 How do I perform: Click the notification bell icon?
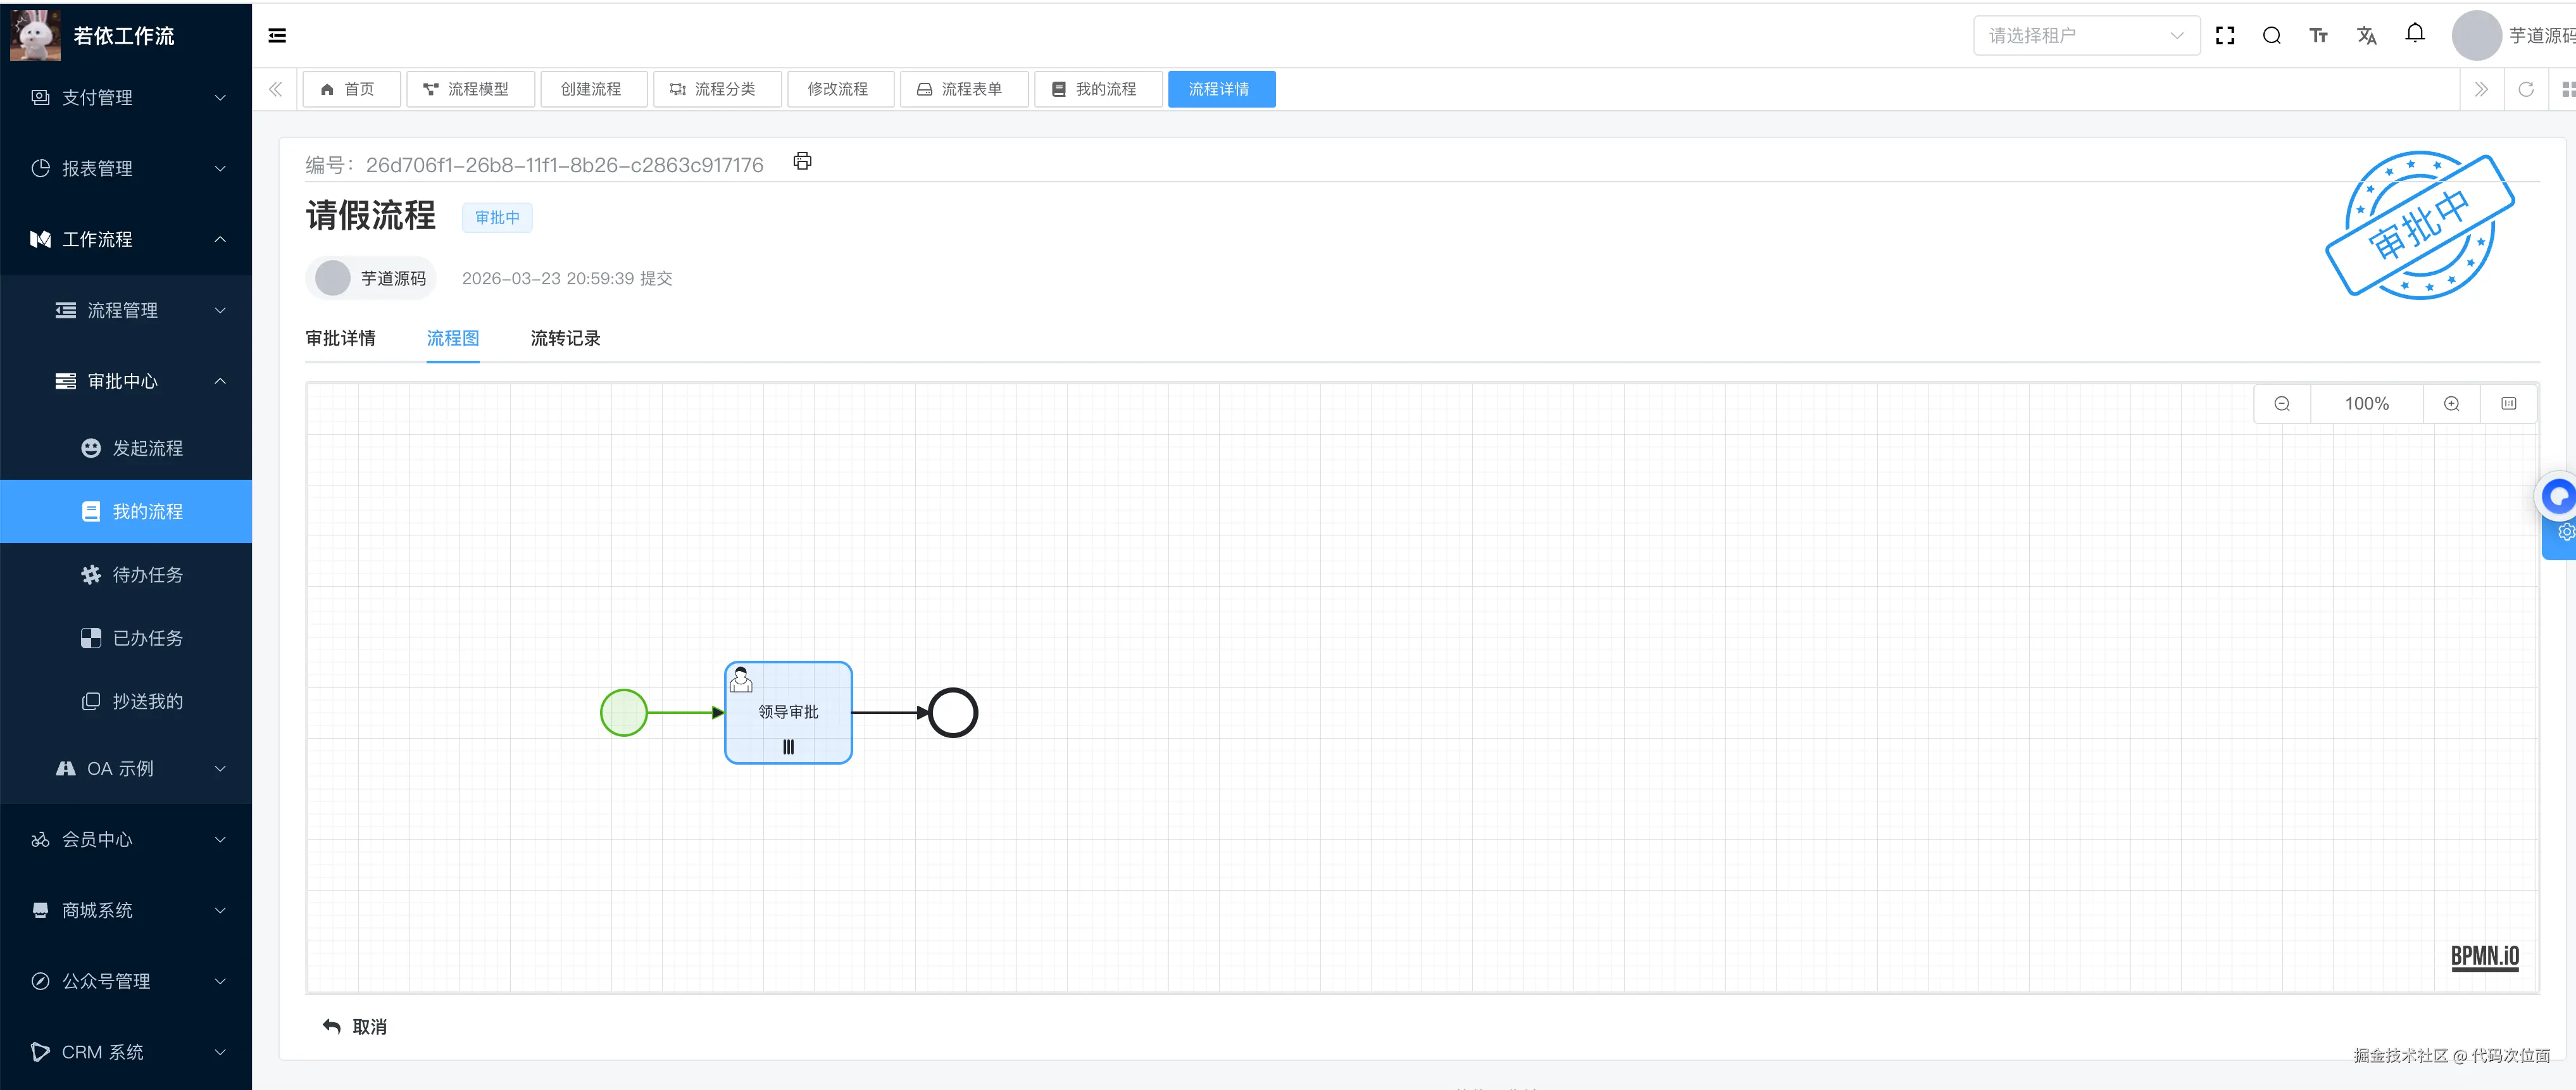(2414, 34)
